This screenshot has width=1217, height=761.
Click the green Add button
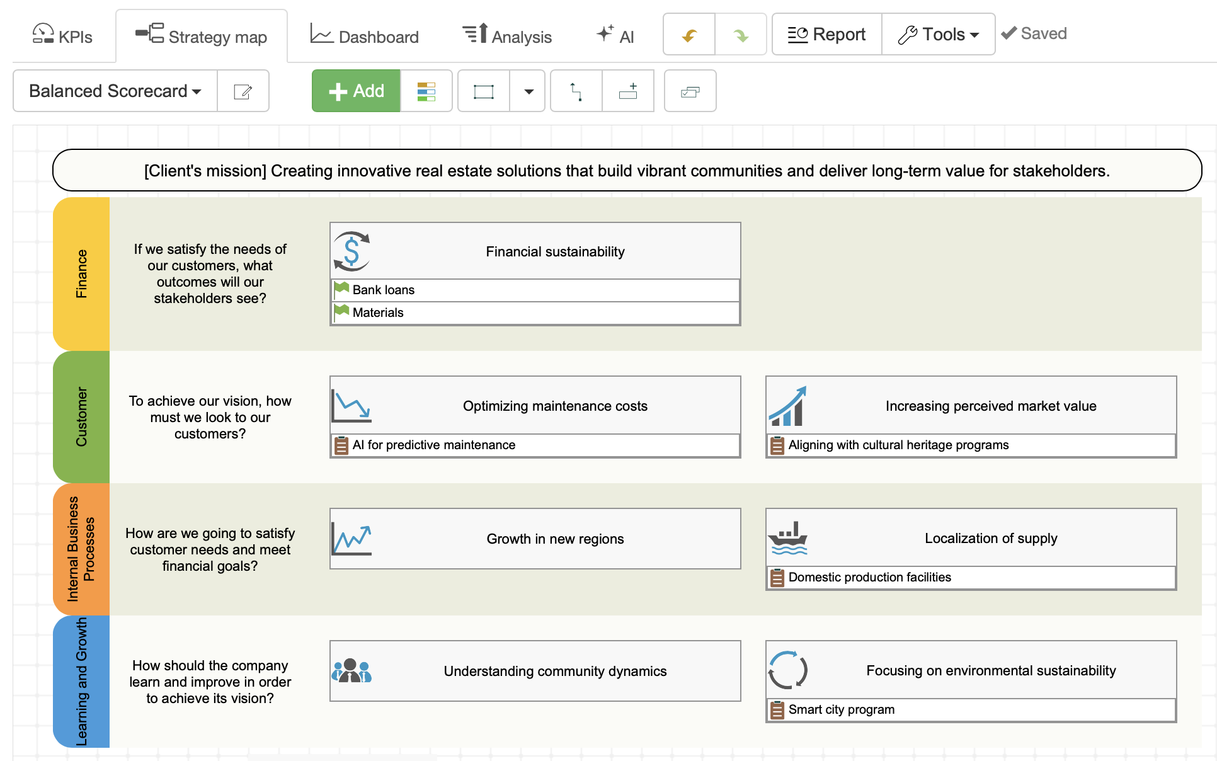coord(356,91)
